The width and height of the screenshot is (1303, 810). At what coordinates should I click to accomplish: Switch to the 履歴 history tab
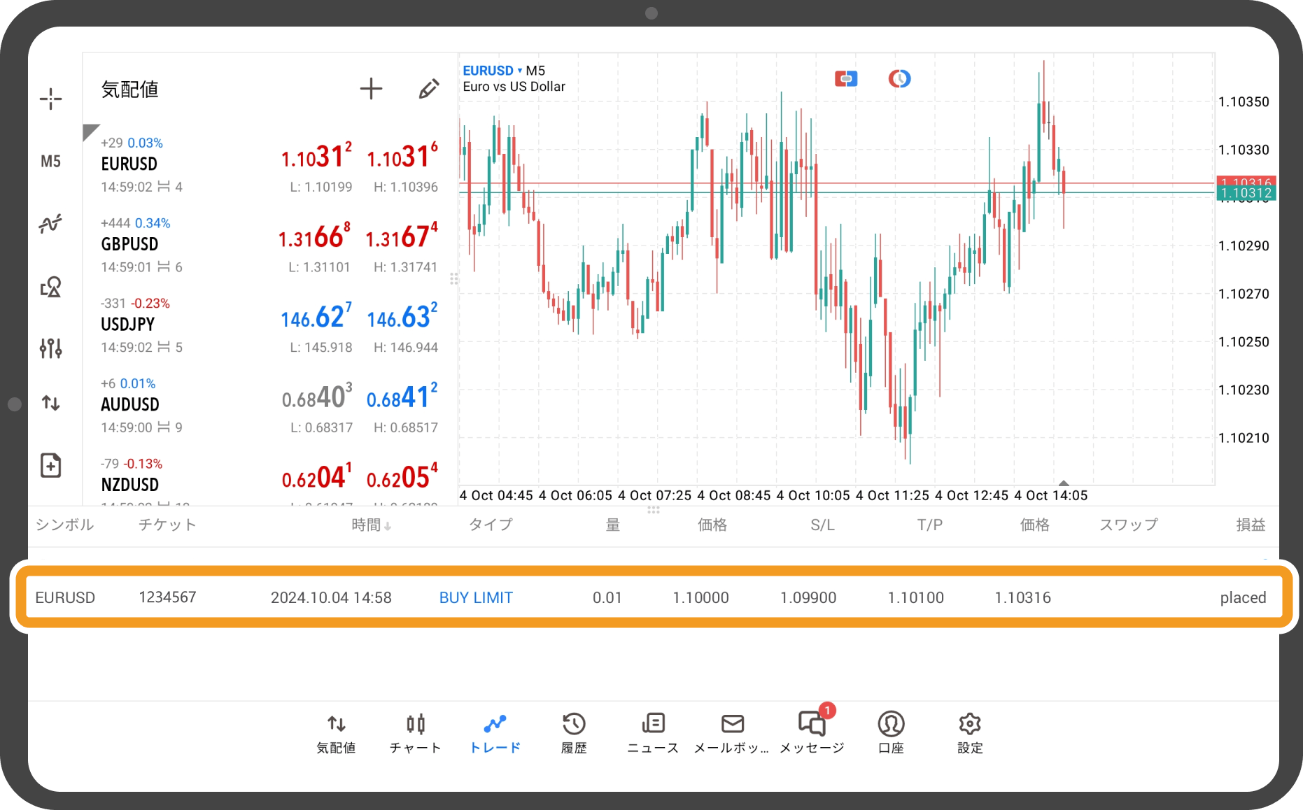point(574,734)
